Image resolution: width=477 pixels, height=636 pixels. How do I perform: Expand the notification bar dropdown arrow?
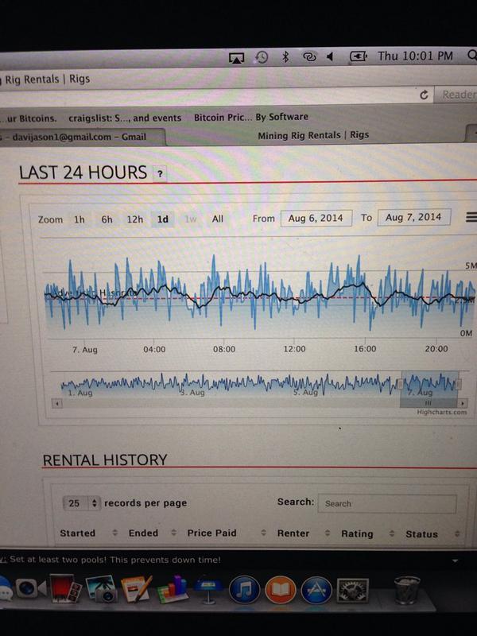click(455, 561)
